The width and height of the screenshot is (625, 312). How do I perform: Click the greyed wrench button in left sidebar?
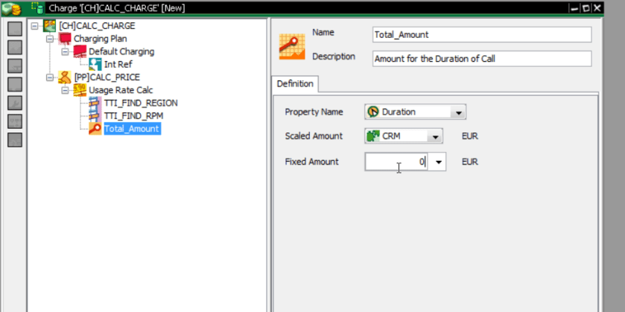tap(15, 103)
